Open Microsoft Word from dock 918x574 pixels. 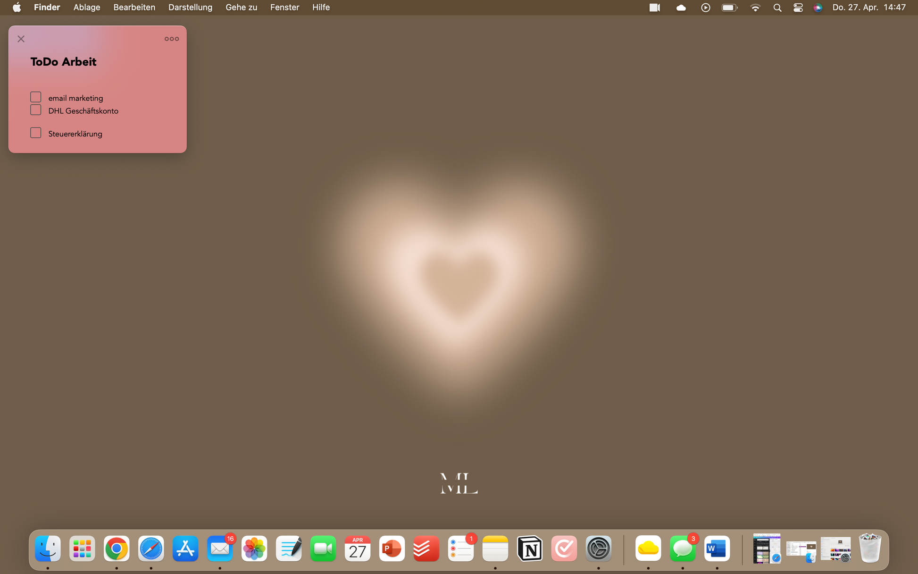[x=717, y=549]
